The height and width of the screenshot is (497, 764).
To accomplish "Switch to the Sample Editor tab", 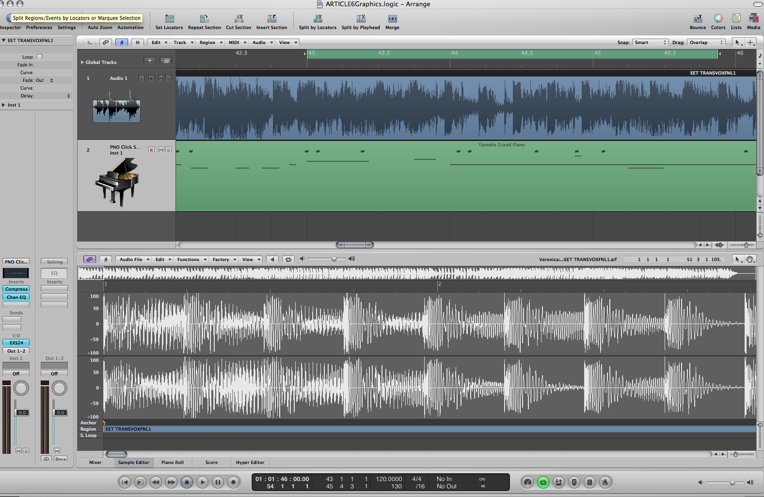I will point(134,462).
